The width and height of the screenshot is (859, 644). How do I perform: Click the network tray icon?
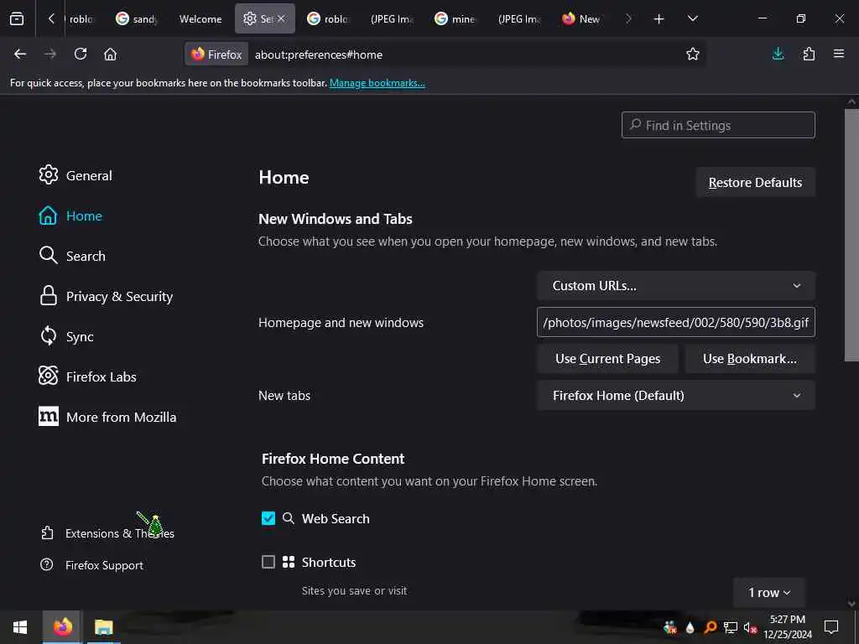(x=731, y=627)
